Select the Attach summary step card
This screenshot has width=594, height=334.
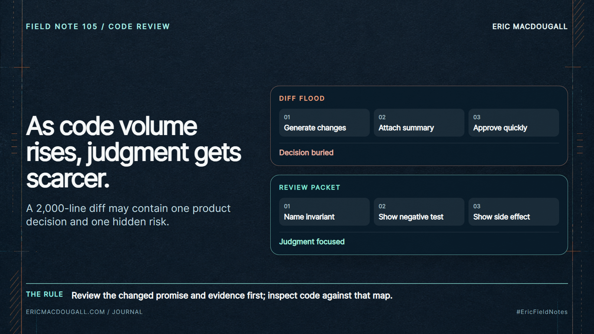[x=419, y=122]
